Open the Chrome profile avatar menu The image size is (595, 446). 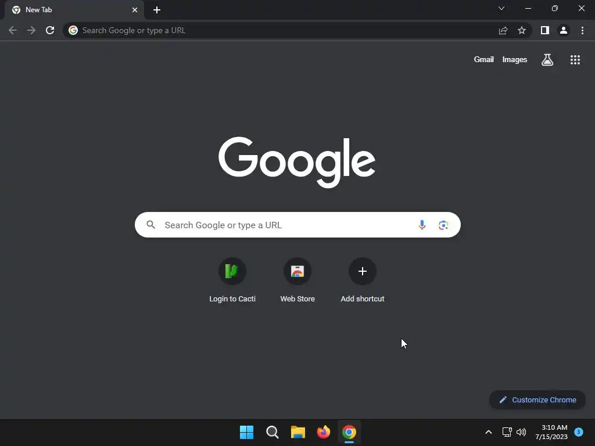click(x=564, y=30)
